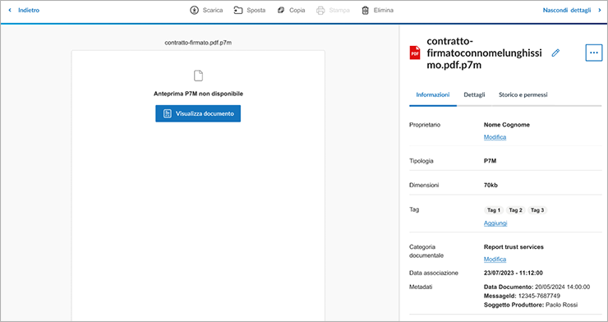Click Aggiungi to add a tag
The image size is (608, 322).
click(495, 223)
